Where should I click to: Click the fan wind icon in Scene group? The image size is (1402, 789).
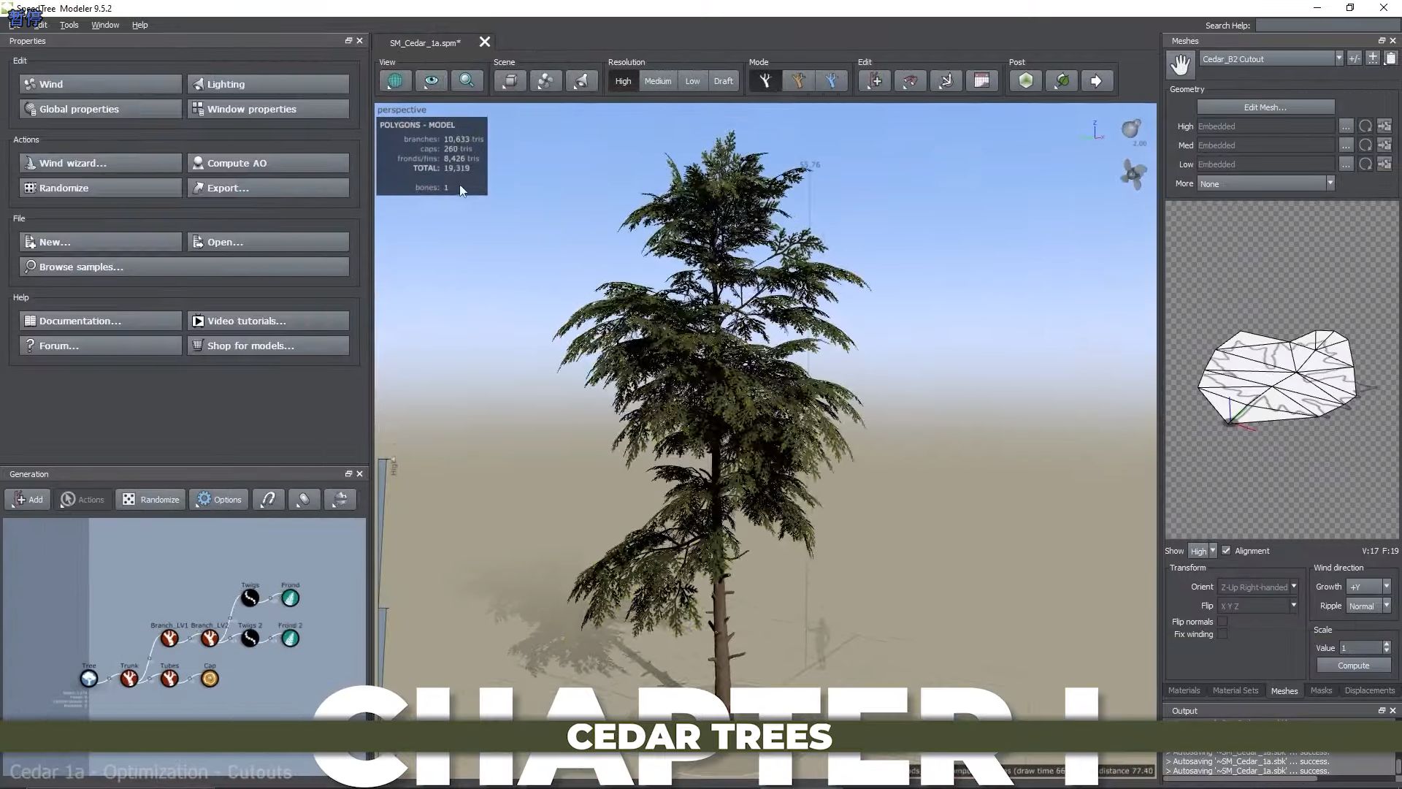545,81
